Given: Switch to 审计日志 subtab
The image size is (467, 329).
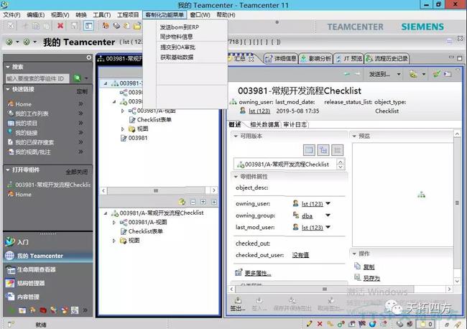Looking at the screenshot, I should coord(295,124).
